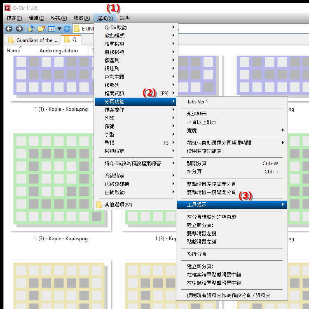Click 使用現有資料夾作為預設分頁 / 資料夾

[232, 295]
